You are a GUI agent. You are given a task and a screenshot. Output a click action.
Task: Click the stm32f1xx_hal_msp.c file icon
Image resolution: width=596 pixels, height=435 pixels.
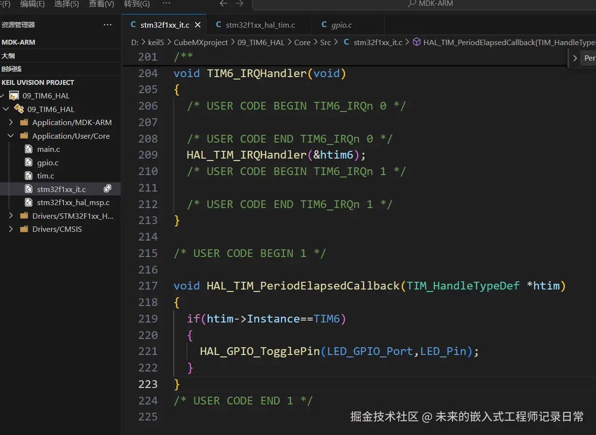click(29, 202)
